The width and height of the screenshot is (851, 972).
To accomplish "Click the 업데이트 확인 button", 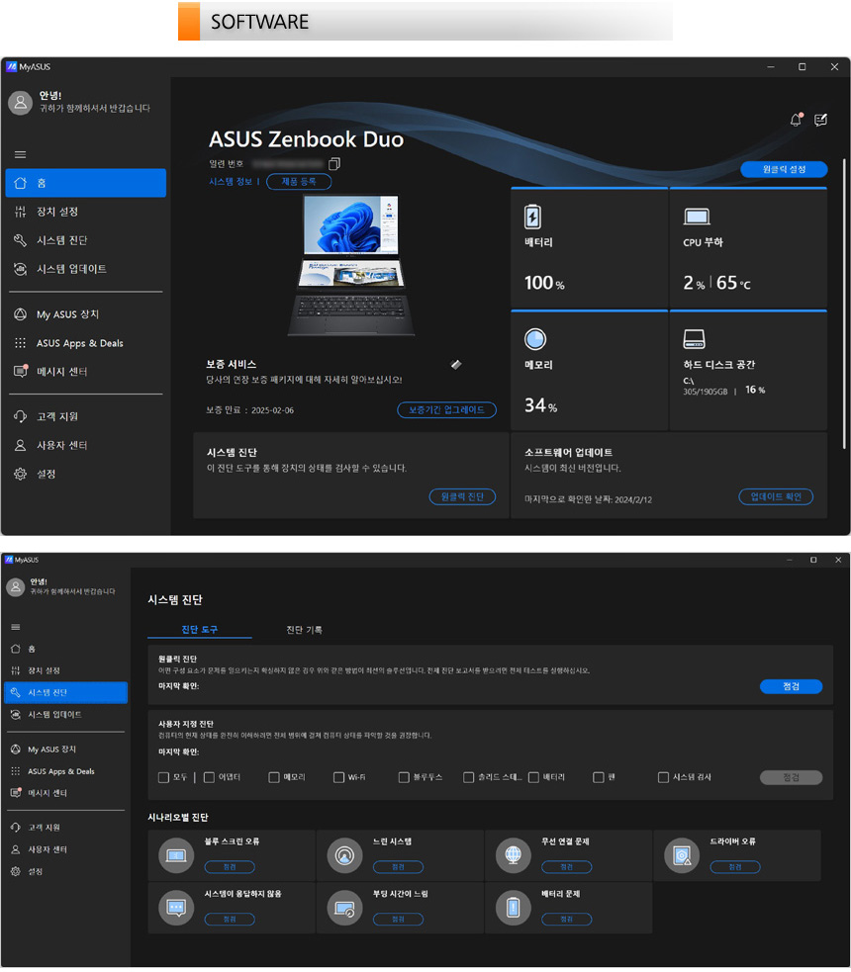I will 776,496.
